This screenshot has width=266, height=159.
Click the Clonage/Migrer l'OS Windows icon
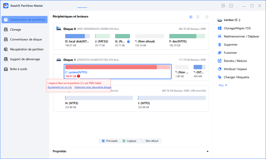click(219, 28)
